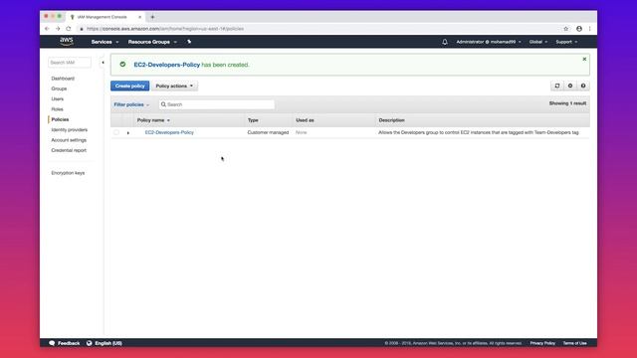Click the Type column header
The image size is (637, 358).
tap(253, 120)
